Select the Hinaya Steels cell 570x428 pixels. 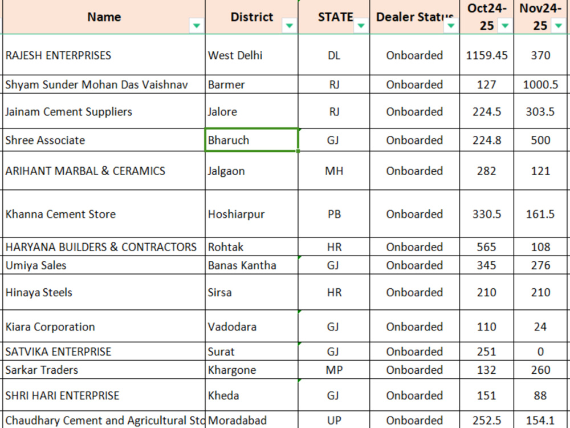104,292
